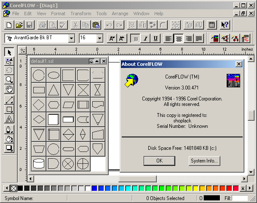Click the context help arrow-question icon
Image resolution: width=257 pixels, height=203 pixels.
click(225, 25)
